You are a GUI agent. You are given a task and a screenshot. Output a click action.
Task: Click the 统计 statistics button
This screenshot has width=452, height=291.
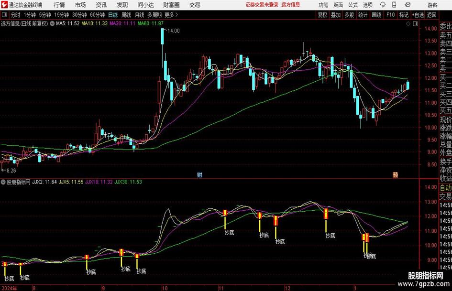coord(363,15)
